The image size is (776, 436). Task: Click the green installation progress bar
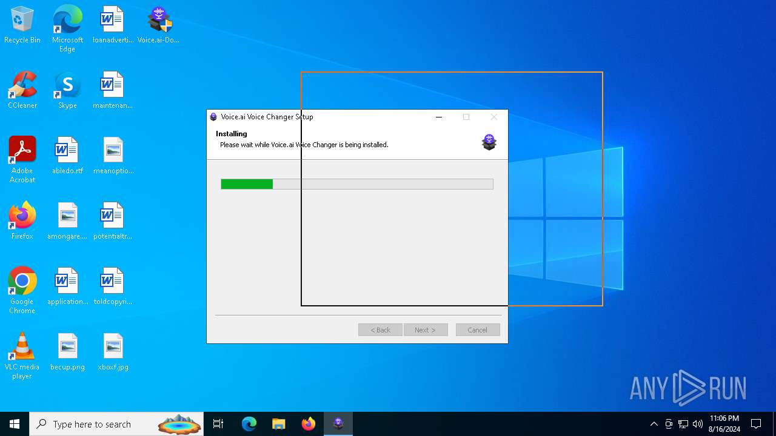pyautogui.click(x=357, y=184)
